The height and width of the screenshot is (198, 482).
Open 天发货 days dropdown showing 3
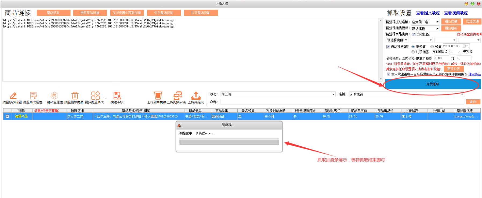coord(455,52)
